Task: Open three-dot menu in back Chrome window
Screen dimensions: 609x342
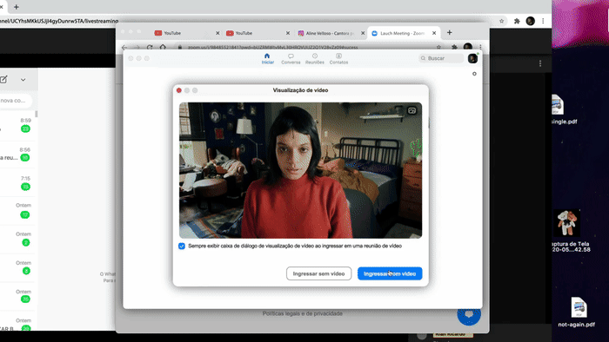Action: click(x=543, y=21)
